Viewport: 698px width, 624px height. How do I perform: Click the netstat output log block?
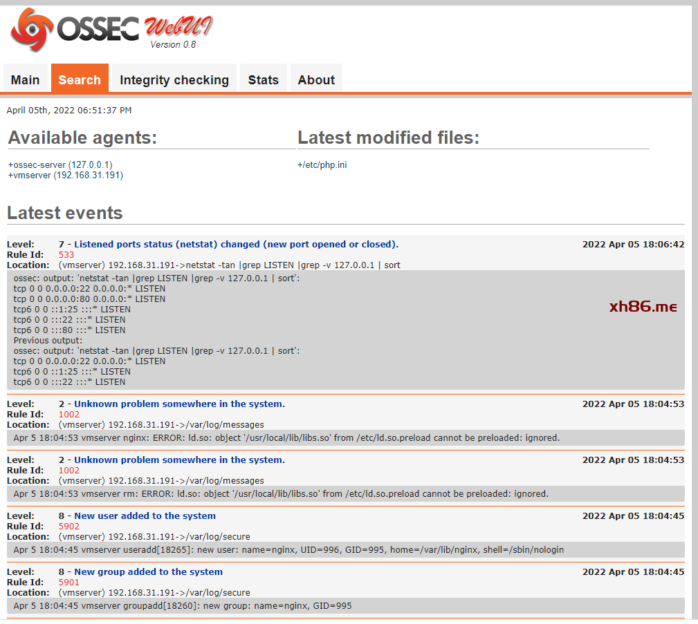pos(208,330)
